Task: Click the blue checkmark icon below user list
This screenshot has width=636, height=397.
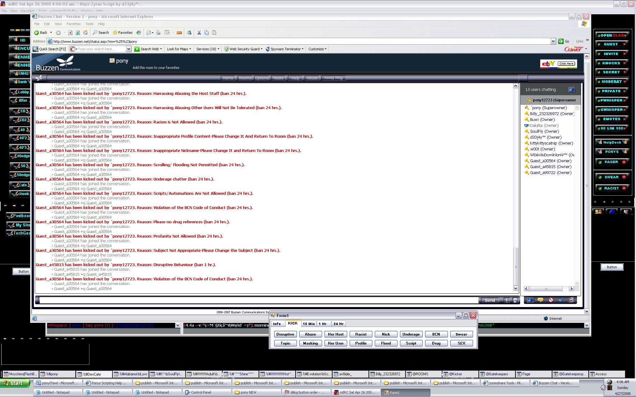Action: coord(561,300)
